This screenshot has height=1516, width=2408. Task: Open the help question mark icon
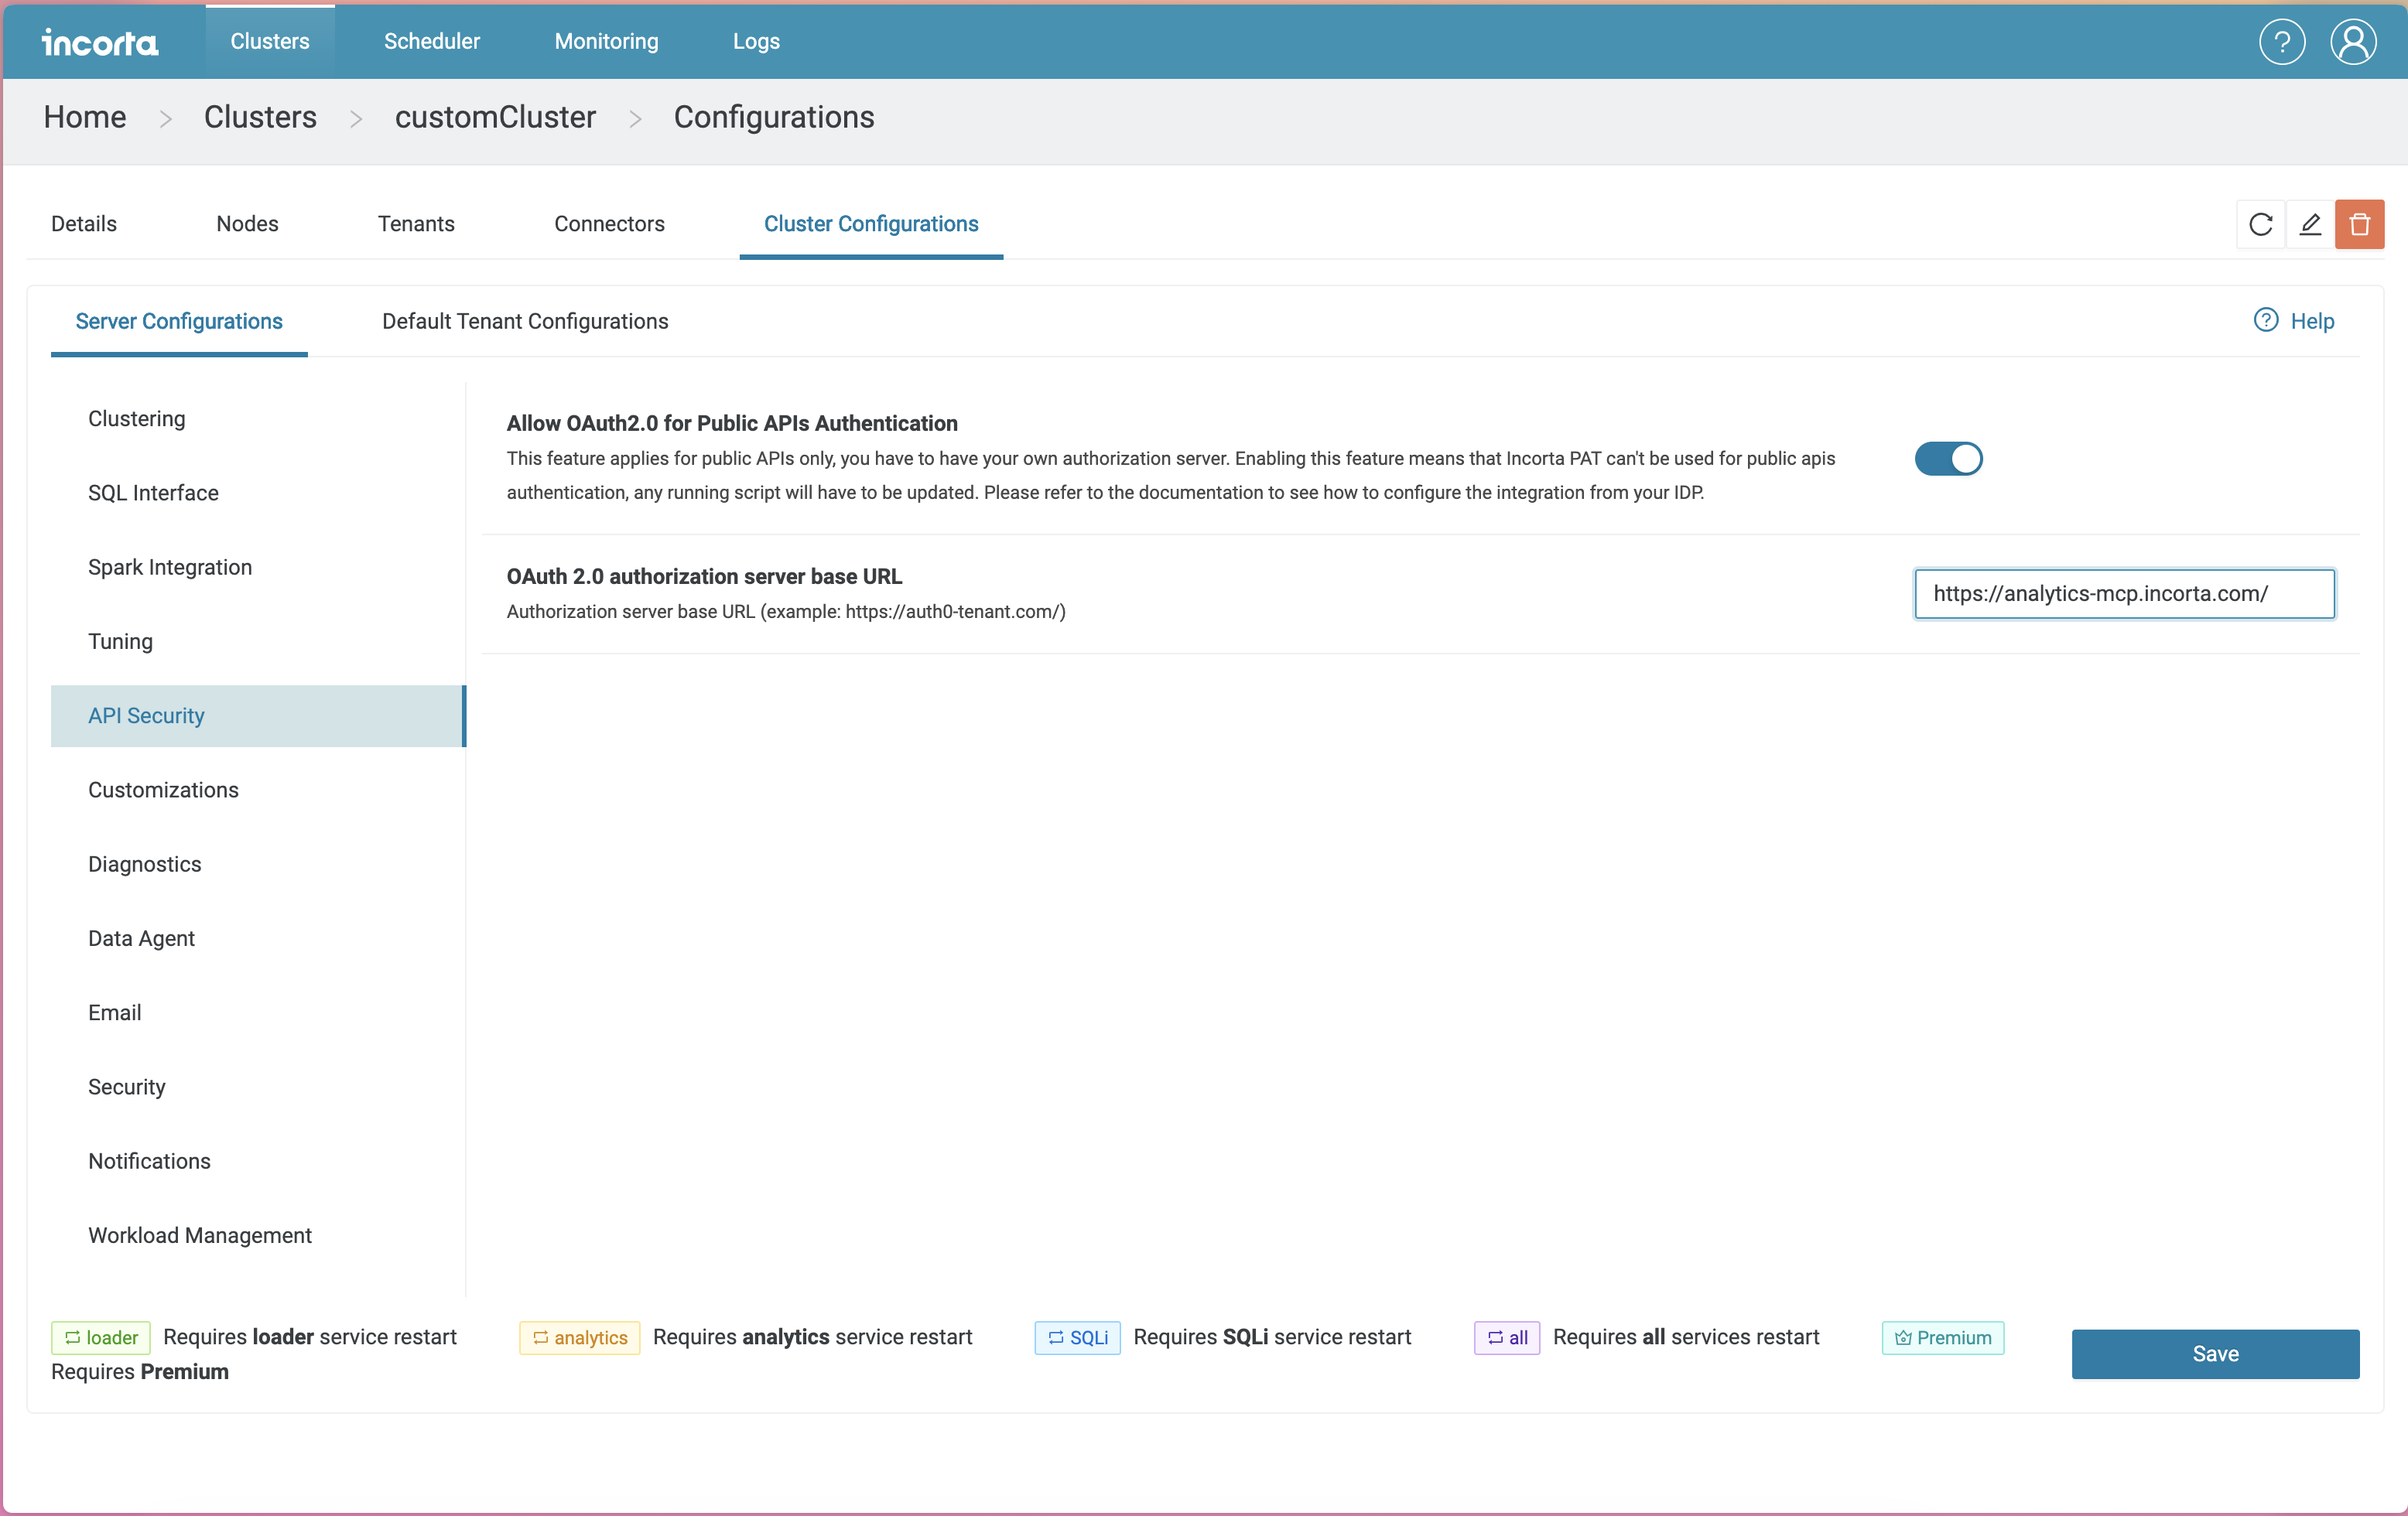[x=2281, y=41]
